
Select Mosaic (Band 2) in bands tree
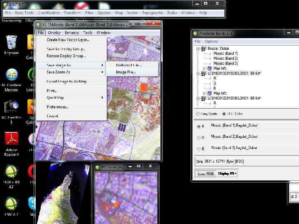(225, 58)
